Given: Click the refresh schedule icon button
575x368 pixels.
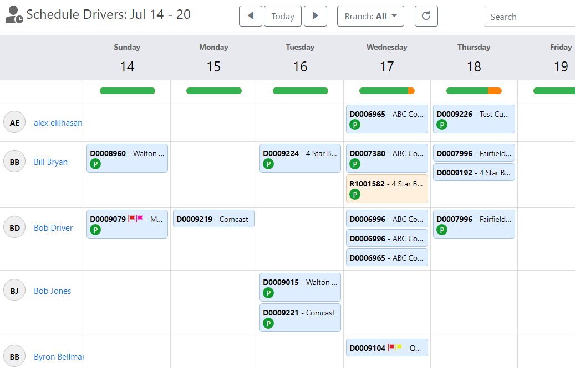Looking at the screenshot, I should pos(426,16).
